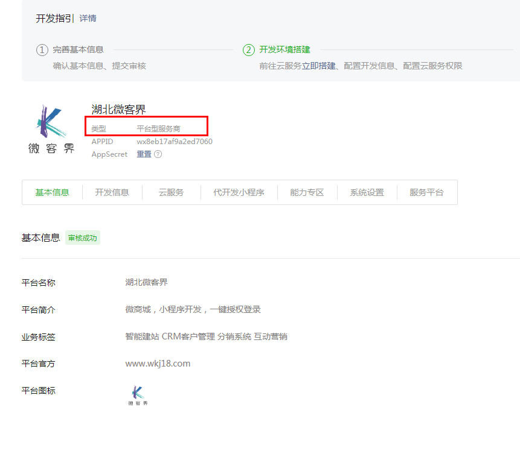This screenshot has width=520, height=460.
Task: Select the 基本信息 tab
Action: (52, 192)
